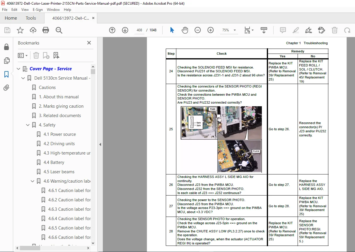
Task: Open security lock panel
Action: click(6, 47)
